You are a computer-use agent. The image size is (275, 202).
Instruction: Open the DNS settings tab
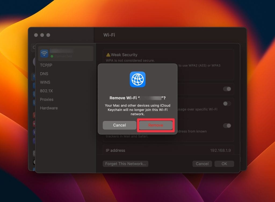click(x=44, y=74)
